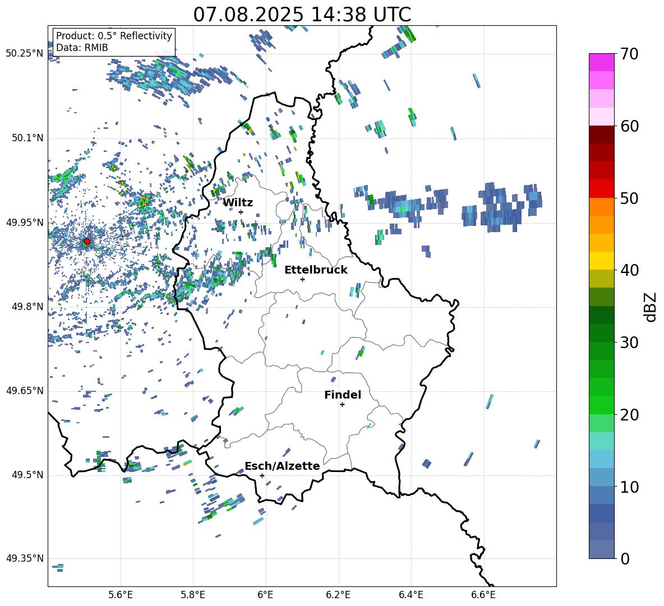Click the Findel station cross marker
Screen dimensions: 664x606
342,405
